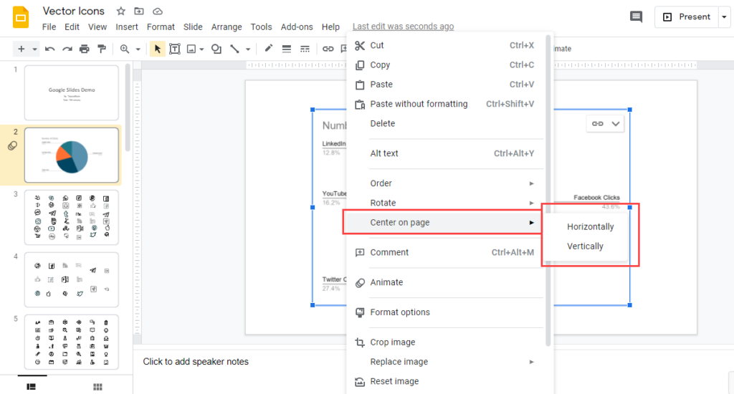Open the Add-ons menu

(x=297, y=27)
